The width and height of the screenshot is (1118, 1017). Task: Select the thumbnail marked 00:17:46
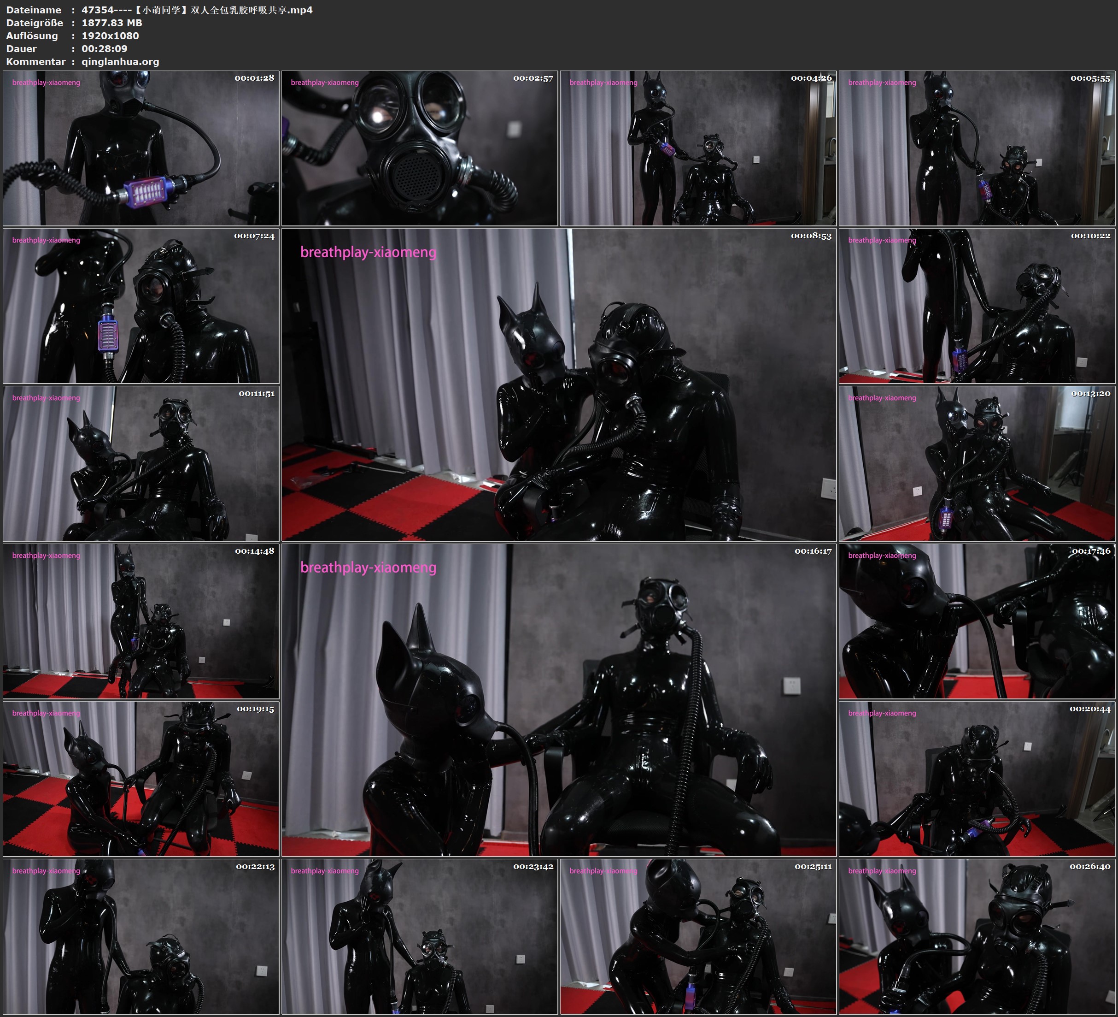click(977, 621)
